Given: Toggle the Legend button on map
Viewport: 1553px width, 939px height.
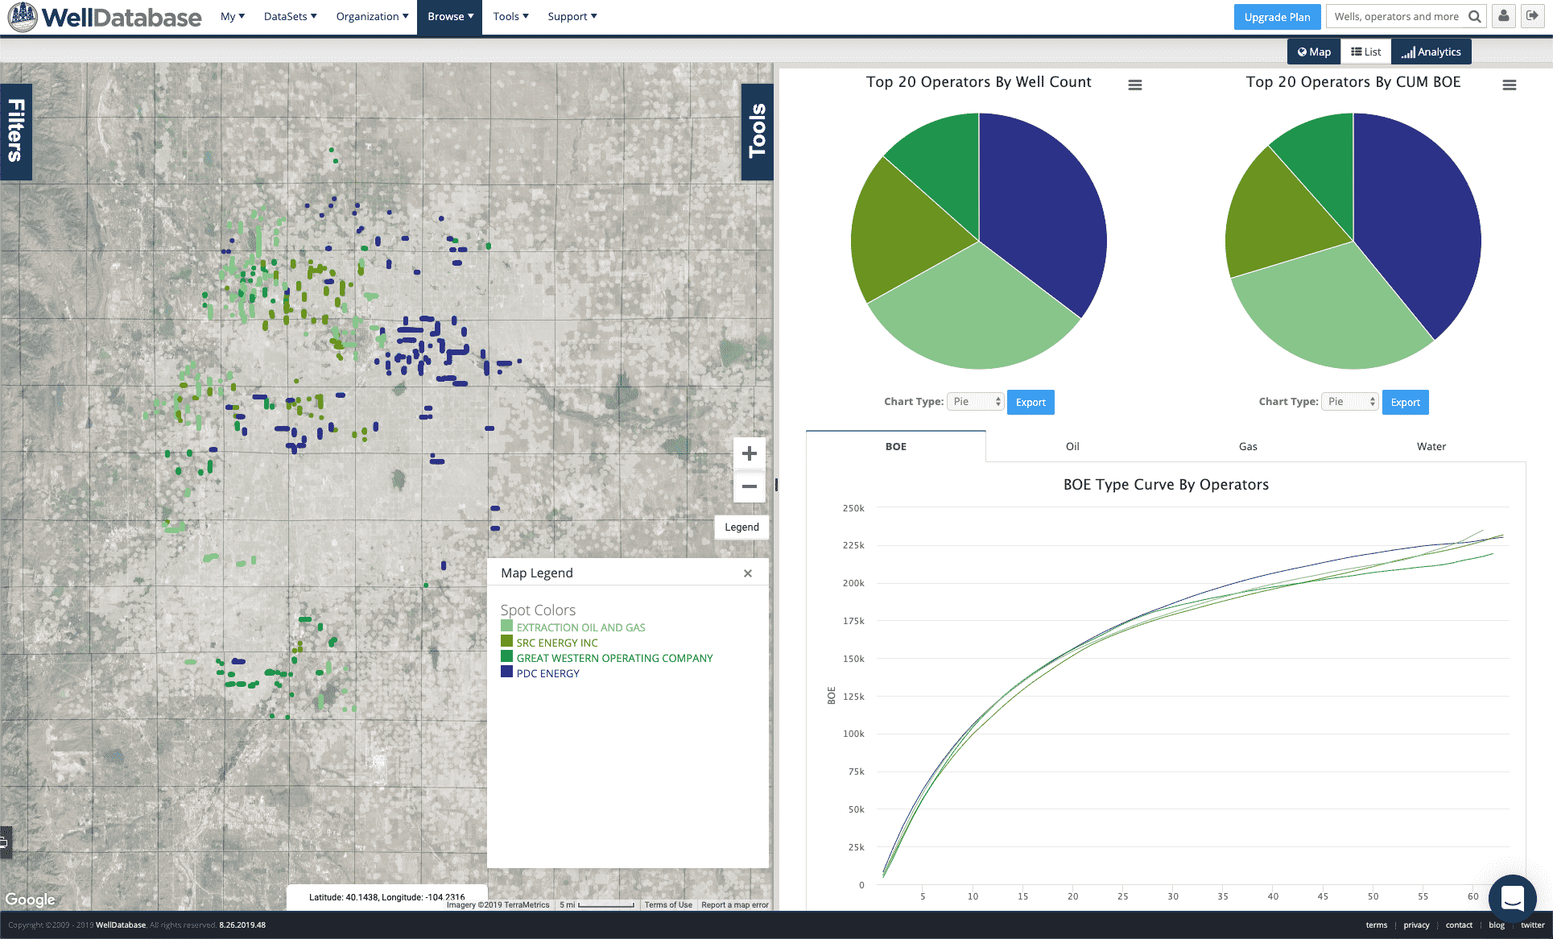Looking at the screenshot, I should 741,527.
